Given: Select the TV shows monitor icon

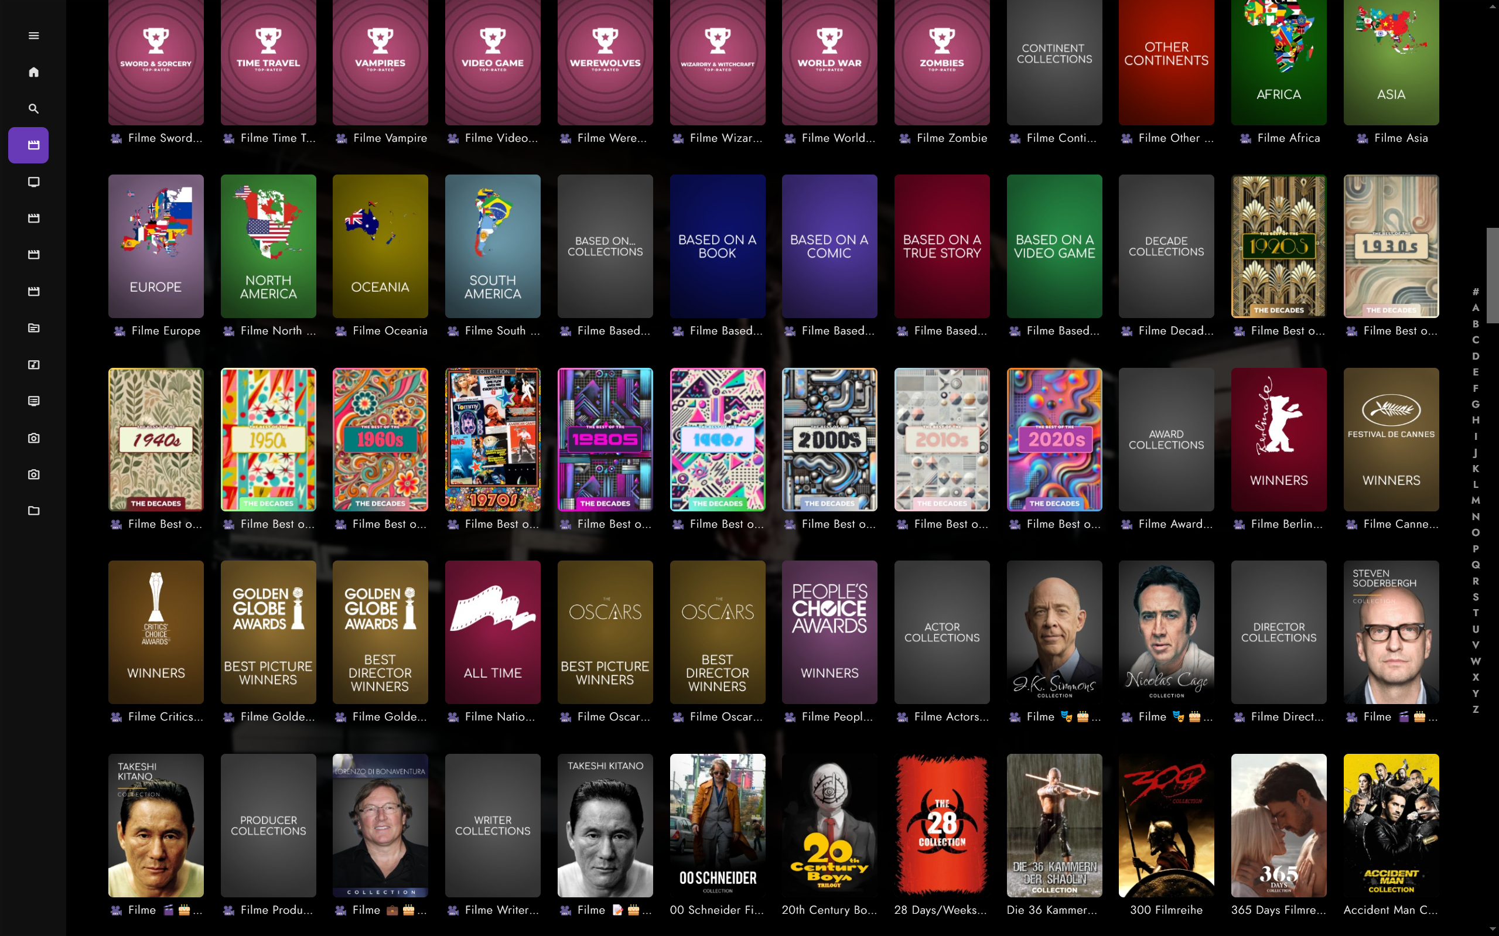Looking at the screenshot, I should [33, 182].
